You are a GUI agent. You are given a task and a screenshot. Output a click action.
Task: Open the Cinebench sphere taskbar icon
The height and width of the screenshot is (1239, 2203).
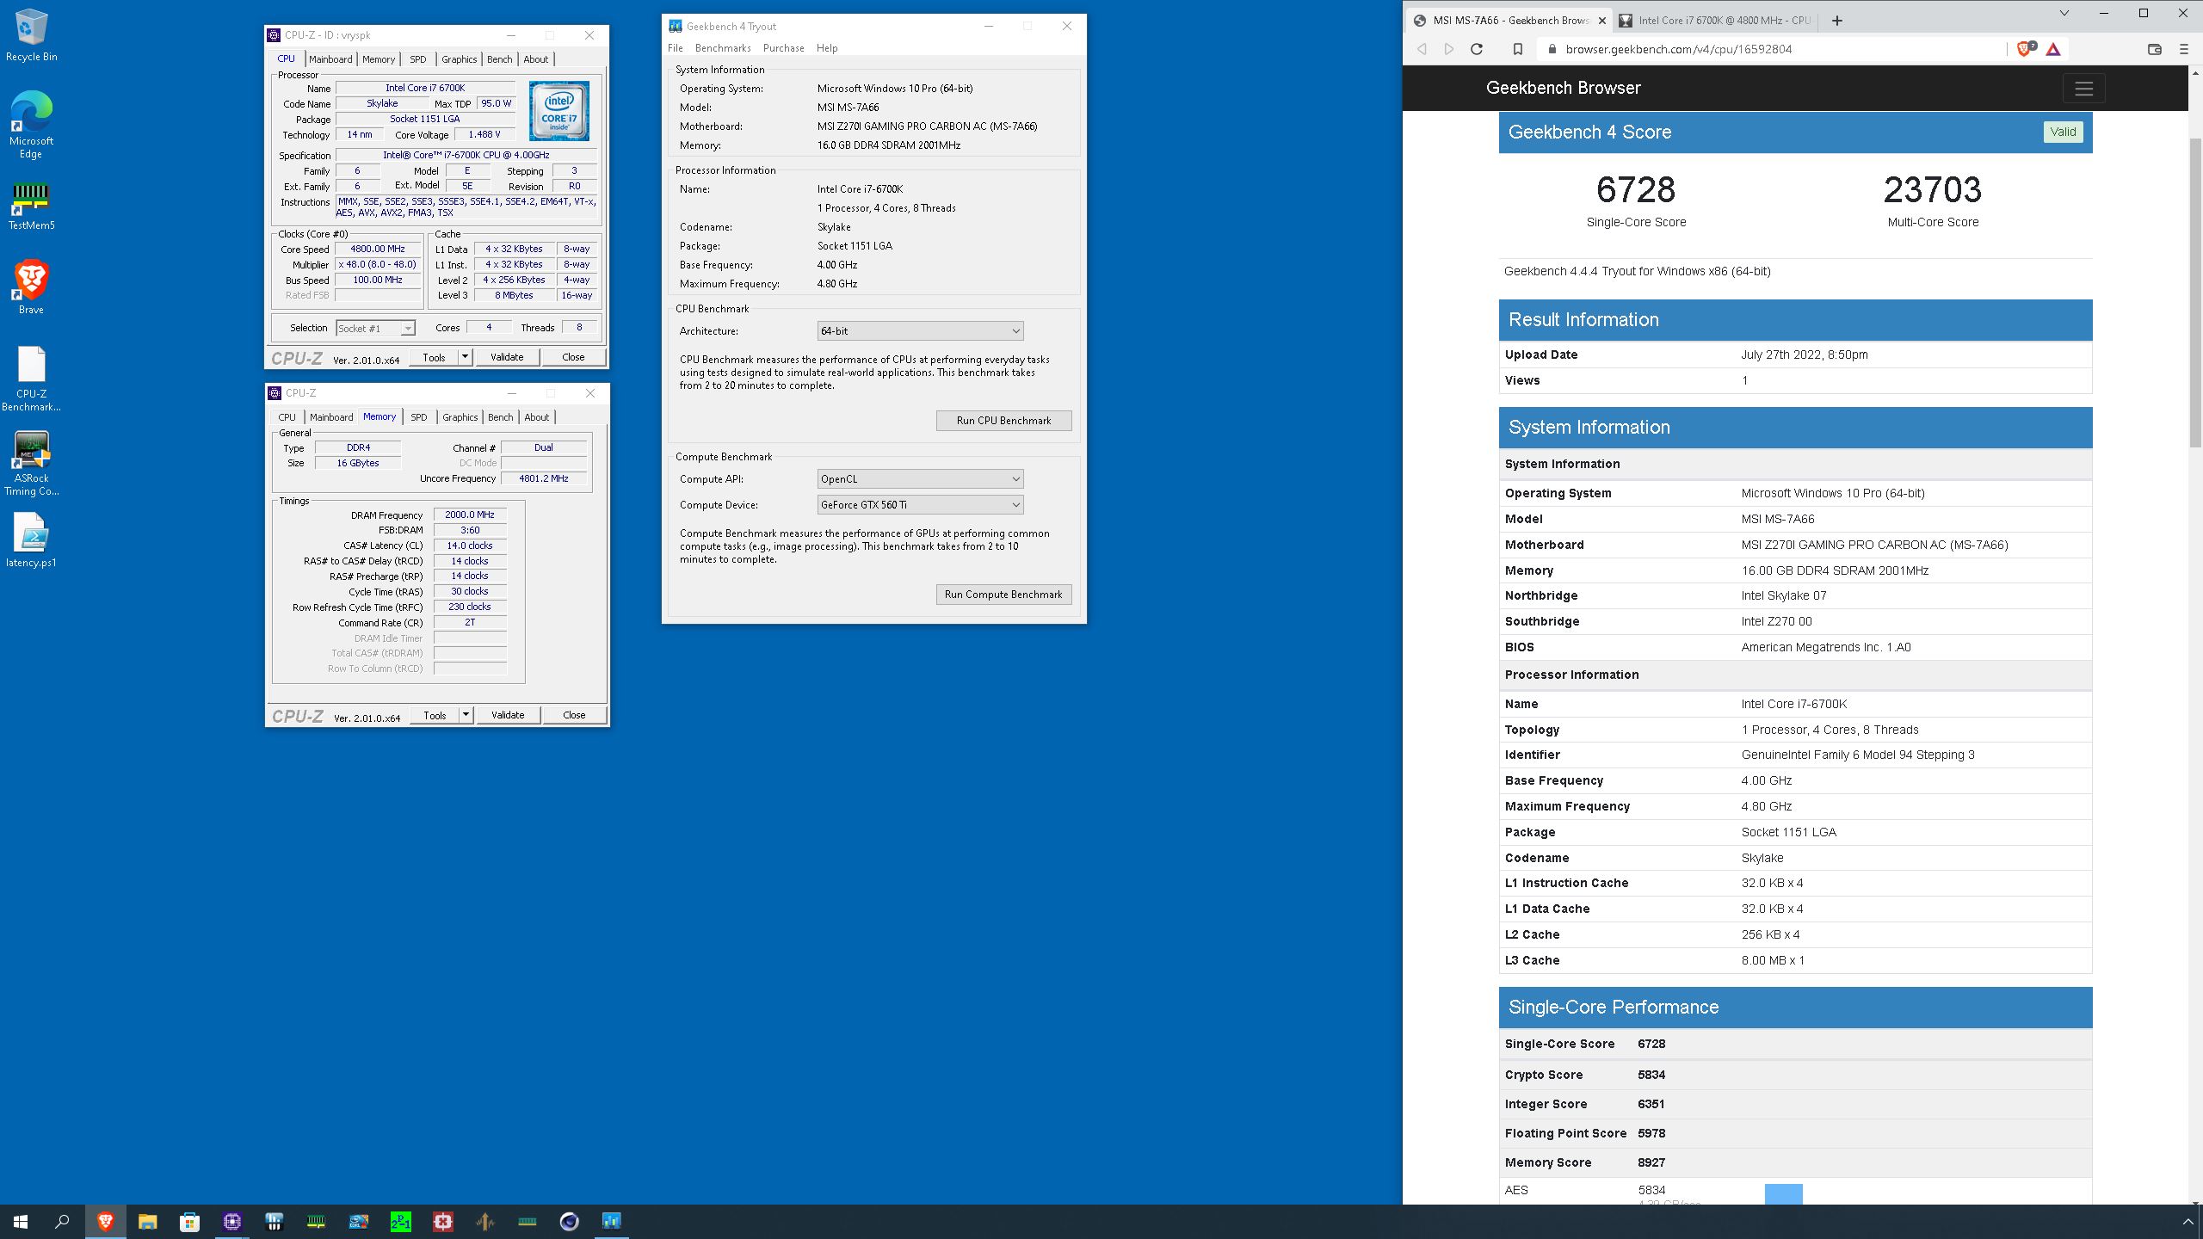pos(569,1221)
